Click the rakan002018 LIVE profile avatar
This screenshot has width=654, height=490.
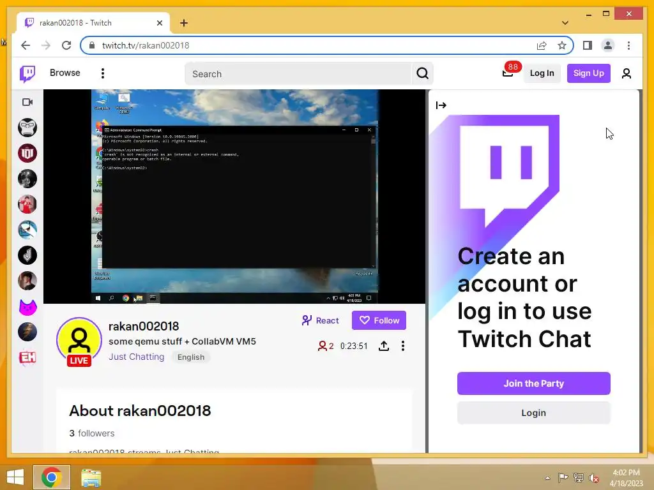click(79, 341)
